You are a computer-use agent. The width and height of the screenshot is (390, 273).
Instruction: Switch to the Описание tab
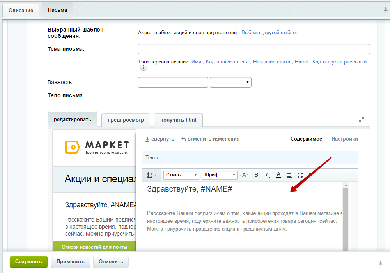click(21, 11)
